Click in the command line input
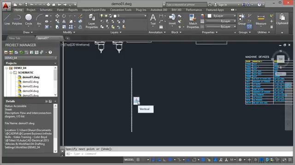Viewport: 295px width, 165px height. [179, 154]
